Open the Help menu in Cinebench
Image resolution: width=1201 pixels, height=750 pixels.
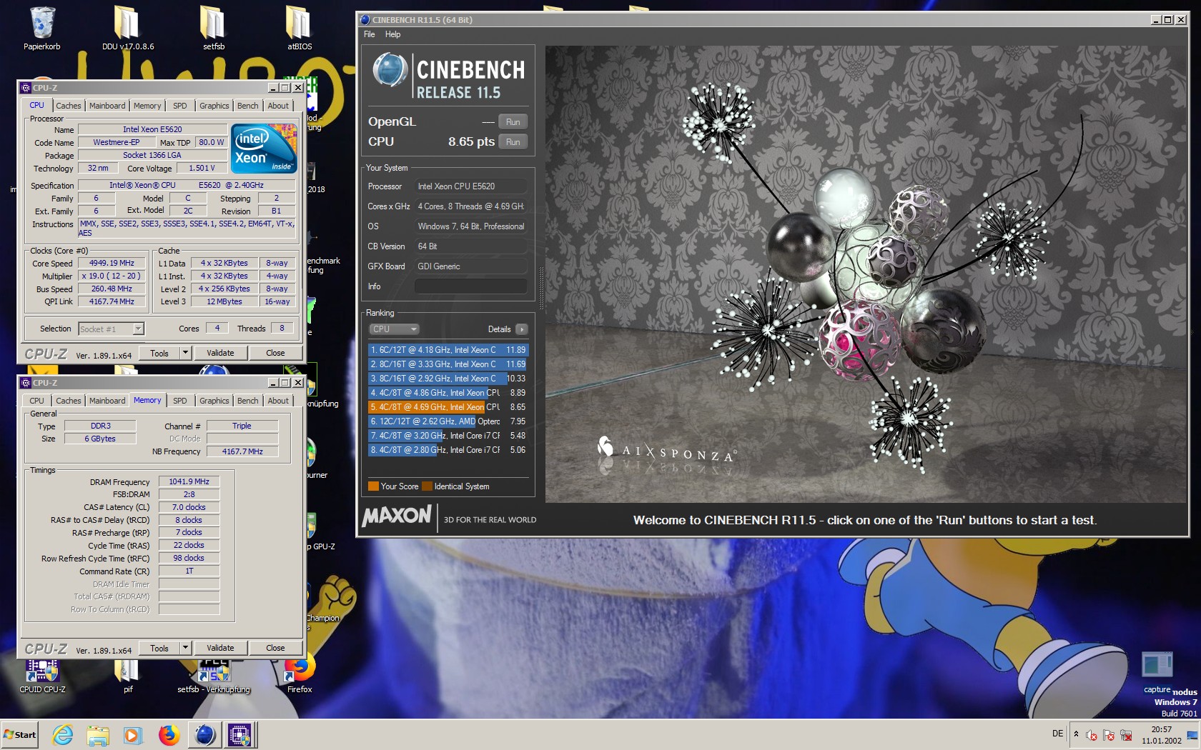tap(392, 34)
